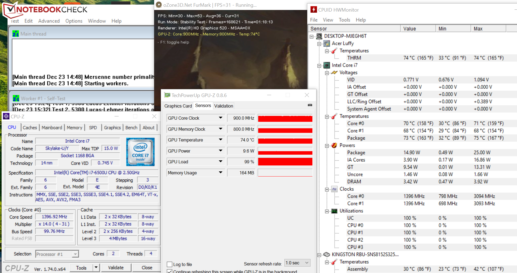Collapse the Clocks tree node

327,189
